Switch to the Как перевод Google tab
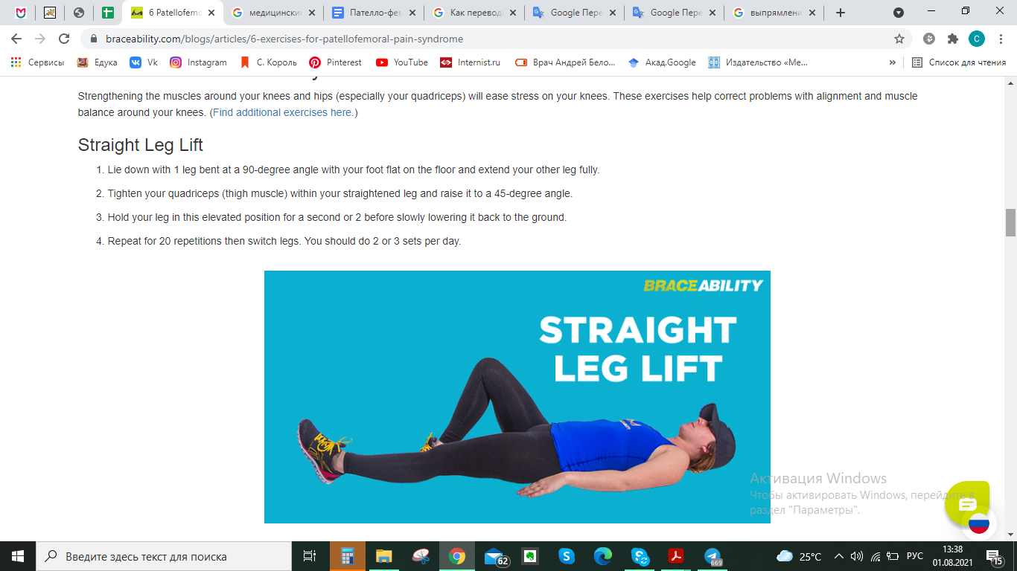Screen dimensions: 1017x571 click(474, 13)
